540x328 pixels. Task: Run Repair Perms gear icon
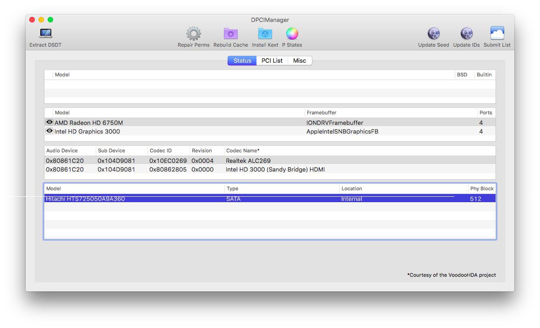coord(194,34)
